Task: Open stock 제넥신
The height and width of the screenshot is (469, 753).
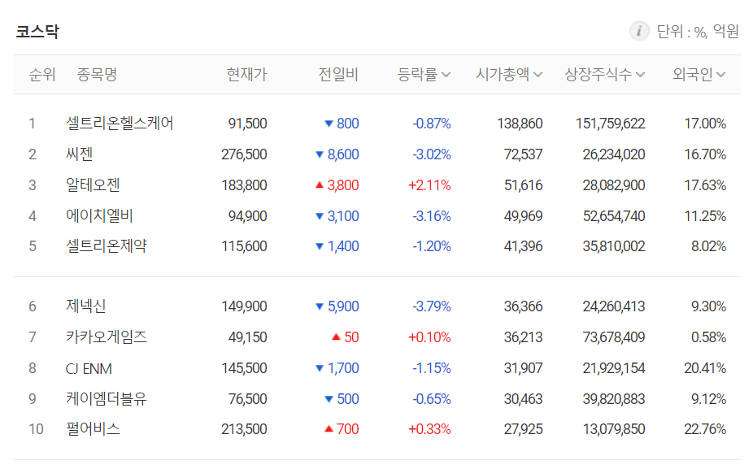Action: pyautogui.click(x=85, y=306)
